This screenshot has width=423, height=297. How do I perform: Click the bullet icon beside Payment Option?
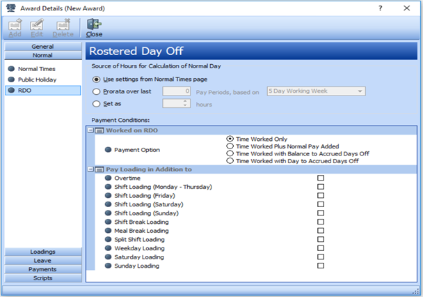(x=108, y=150)
